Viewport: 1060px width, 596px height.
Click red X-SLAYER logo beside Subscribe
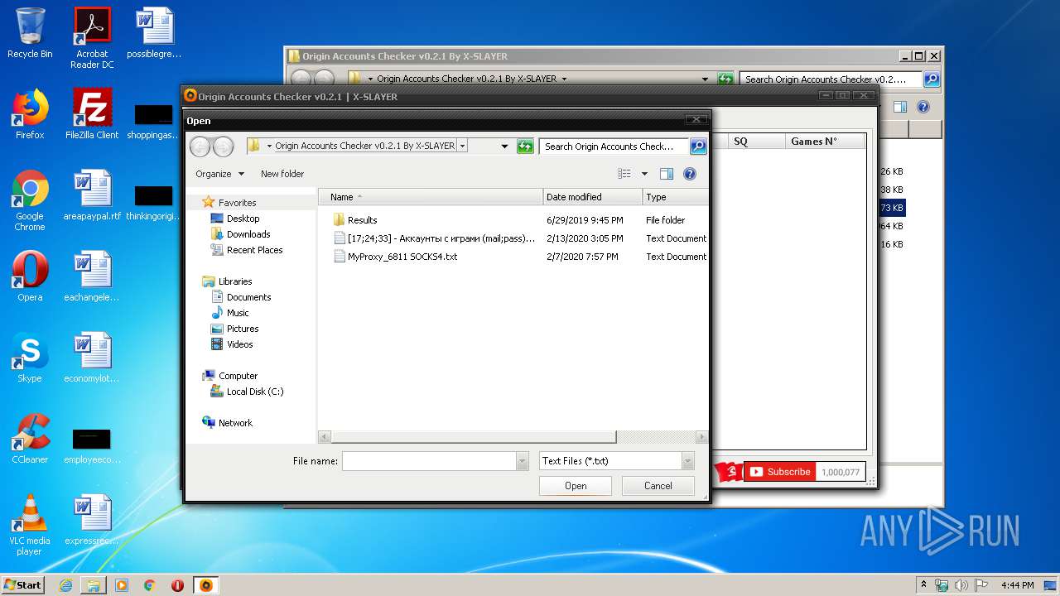(729, 472)
